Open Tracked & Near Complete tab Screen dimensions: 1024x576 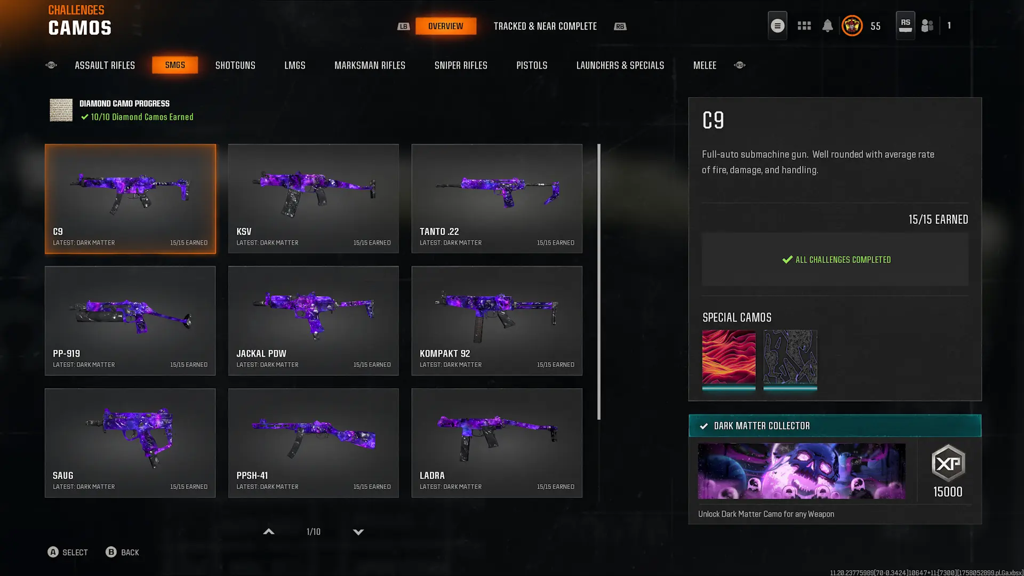point(545,26)
